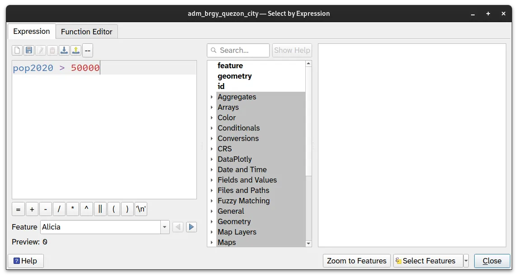Insert the newline '\n' operator
This screenshot has height=277, width=518.
point(141,209)
